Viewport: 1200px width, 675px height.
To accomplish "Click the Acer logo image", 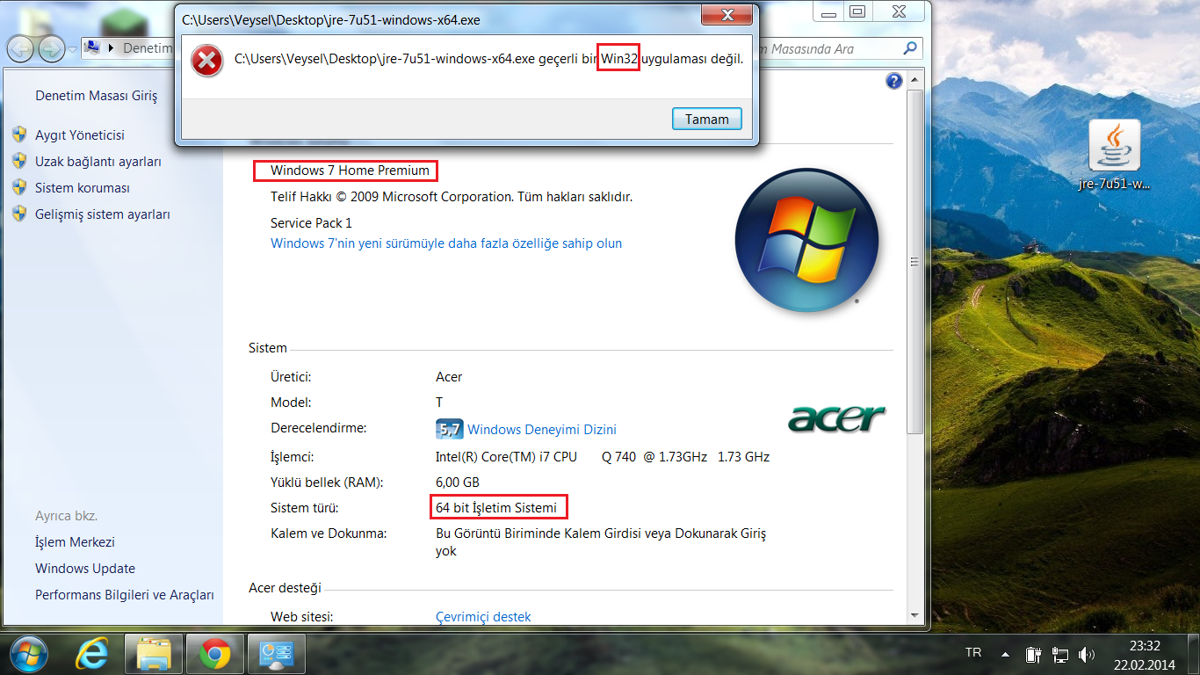I will [836, 417].
